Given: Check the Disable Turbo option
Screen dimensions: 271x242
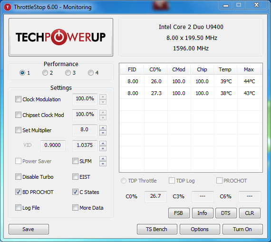Looking at the screenshot, I should (x=18, y=177).
